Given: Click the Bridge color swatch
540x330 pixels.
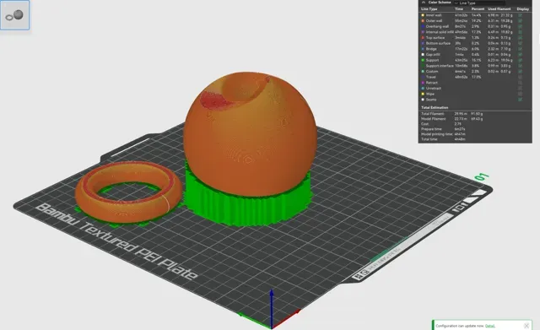Looking at the screenshot, I should pyautogui.click(x=423, y=49).
